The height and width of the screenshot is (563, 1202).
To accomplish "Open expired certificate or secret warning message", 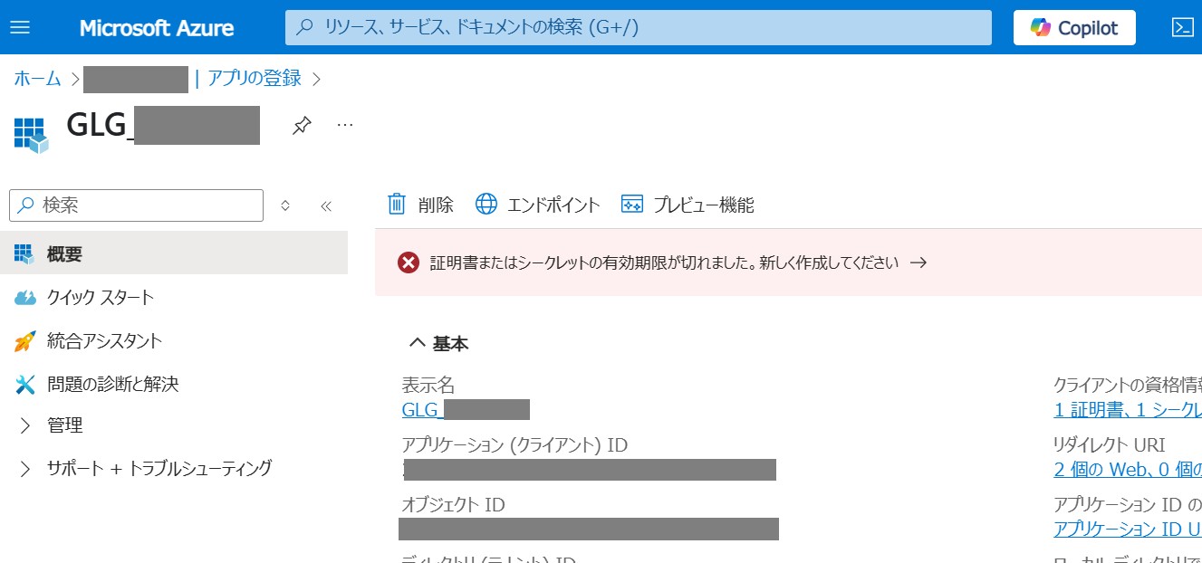I will pos(664,262).
